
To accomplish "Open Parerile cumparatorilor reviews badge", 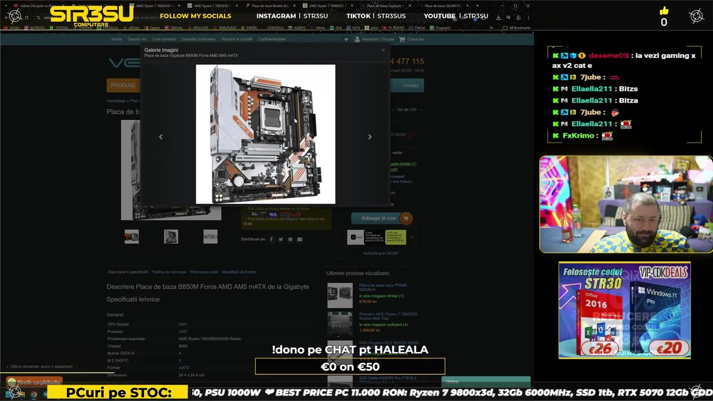I will click(x=35, y=383).
